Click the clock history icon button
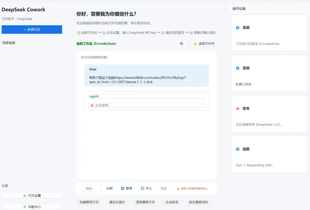The height and width of the screenshot is (210, 310). pyautogui.click(x=181, y=44)
